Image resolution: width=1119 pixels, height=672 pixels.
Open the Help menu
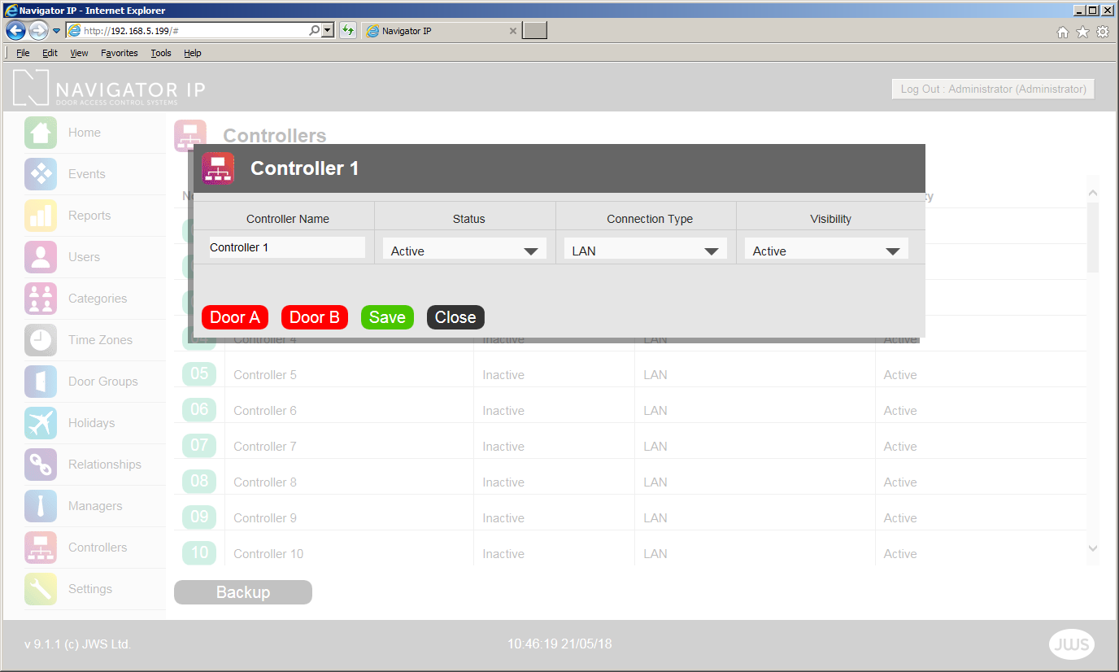193,53
